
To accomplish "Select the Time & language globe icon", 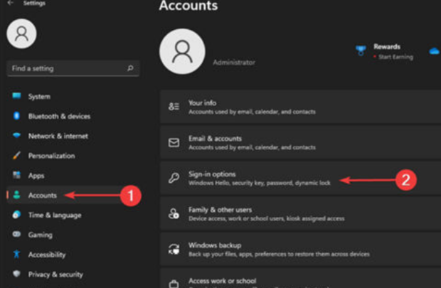I will 16,215.
